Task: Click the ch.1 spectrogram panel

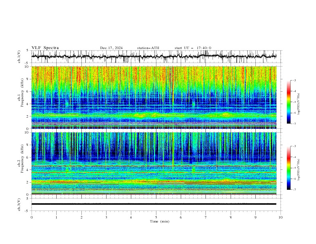Action: [x=154, y=97]
